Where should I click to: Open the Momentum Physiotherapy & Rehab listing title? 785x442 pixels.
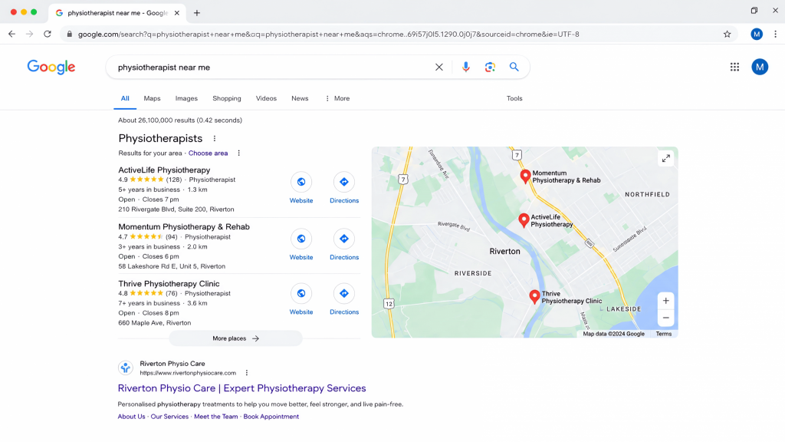pyautogui.click(x=184, y=226)
